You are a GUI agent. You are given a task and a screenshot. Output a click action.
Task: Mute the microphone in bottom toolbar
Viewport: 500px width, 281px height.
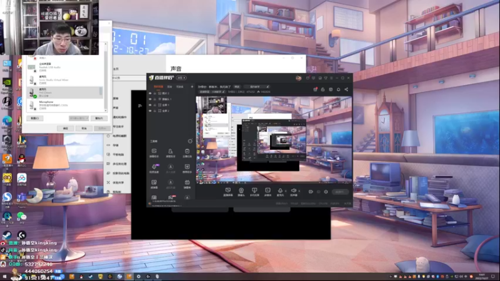pos(280,192)
